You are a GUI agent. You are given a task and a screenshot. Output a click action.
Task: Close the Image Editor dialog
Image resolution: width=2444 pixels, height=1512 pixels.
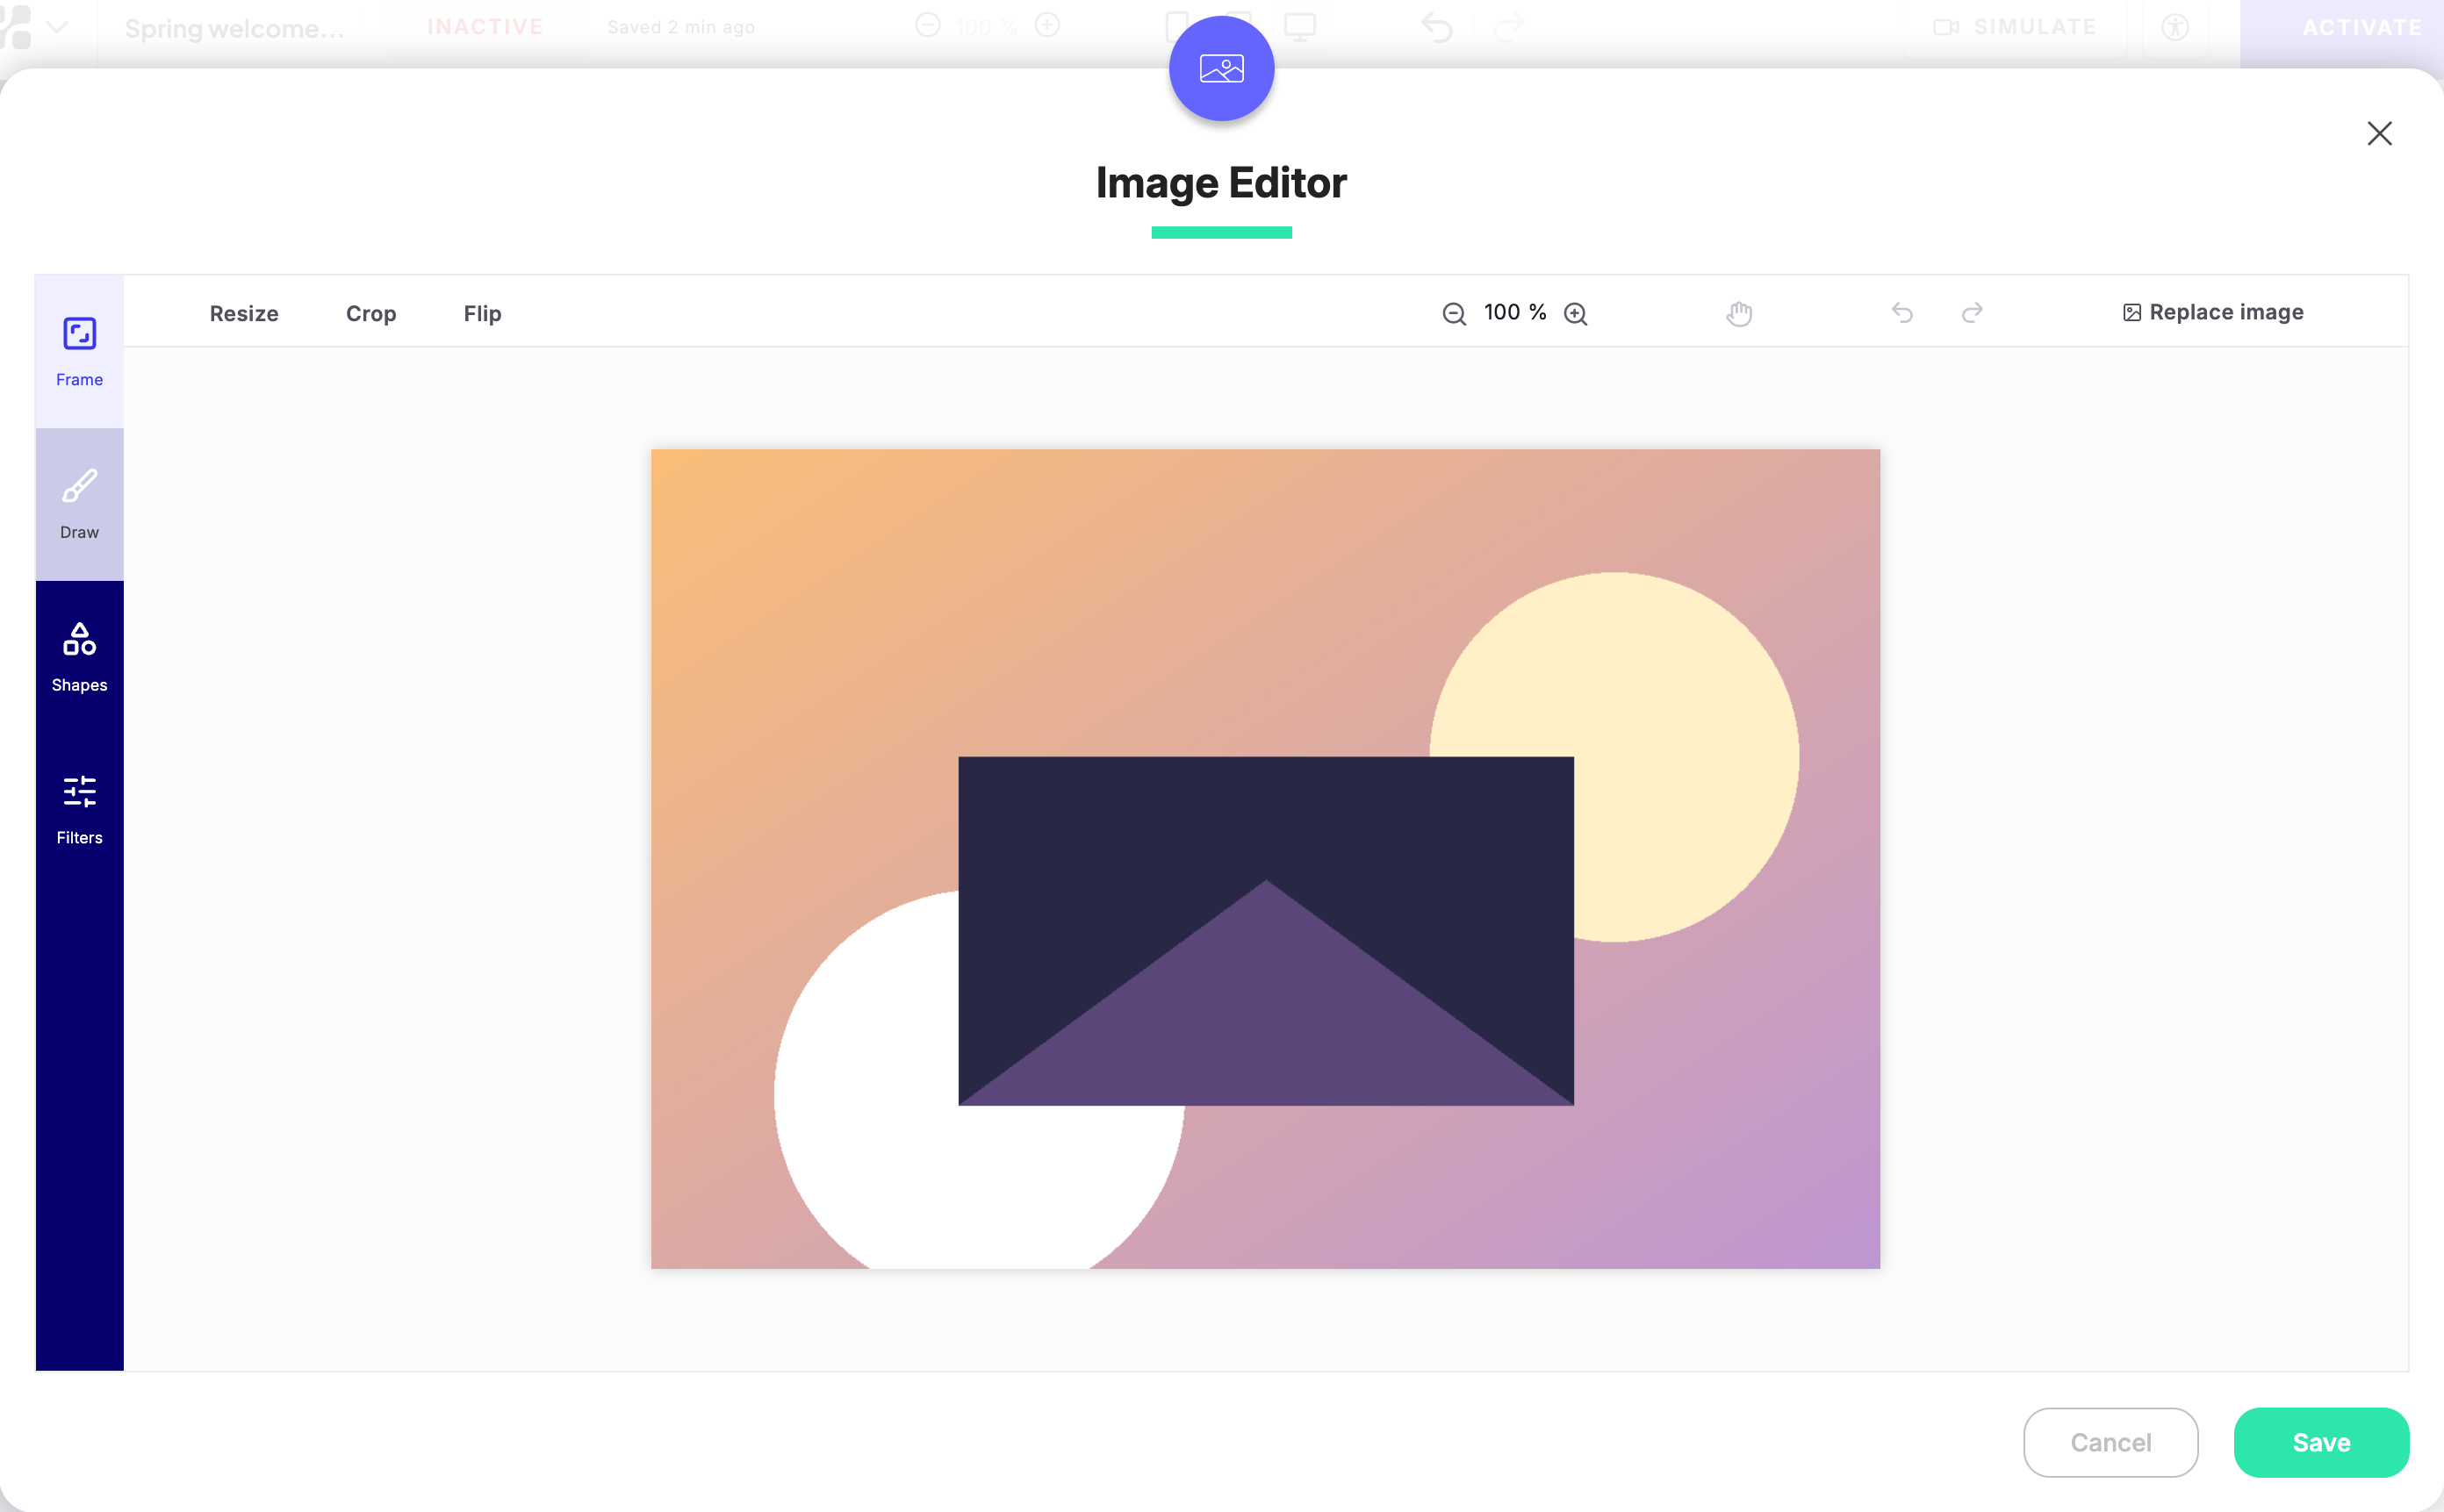(2379, 133)
